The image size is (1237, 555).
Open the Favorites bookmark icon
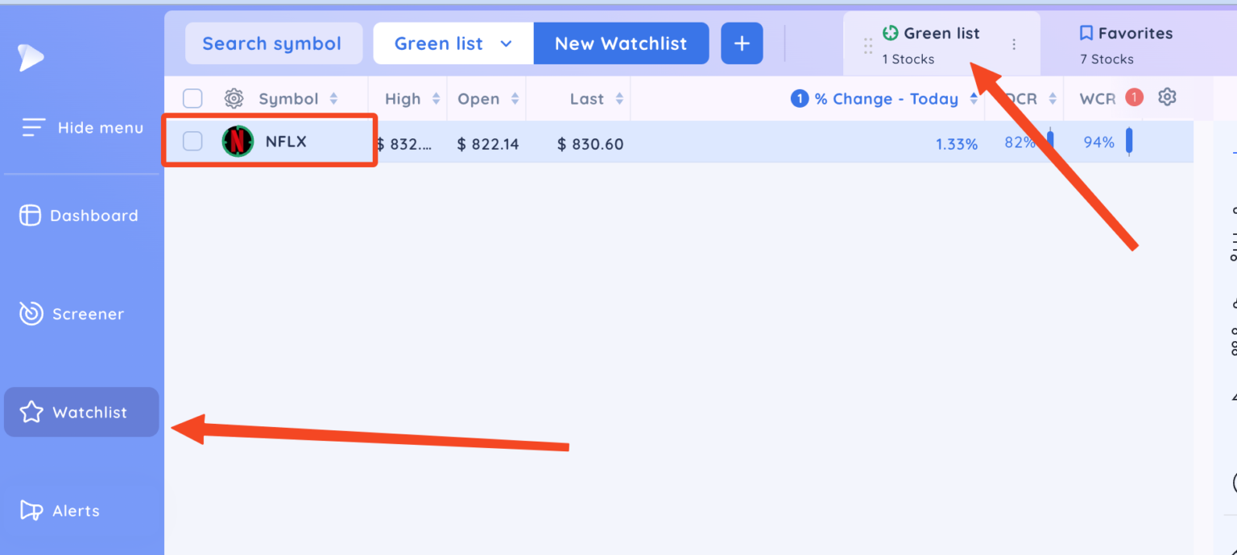[1087, 32]
